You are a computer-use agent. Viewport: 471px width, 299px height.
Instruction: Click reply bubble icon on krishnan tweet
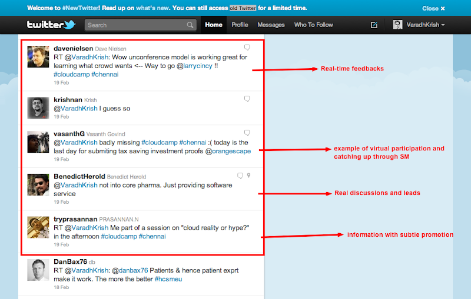tap(247, 99)
